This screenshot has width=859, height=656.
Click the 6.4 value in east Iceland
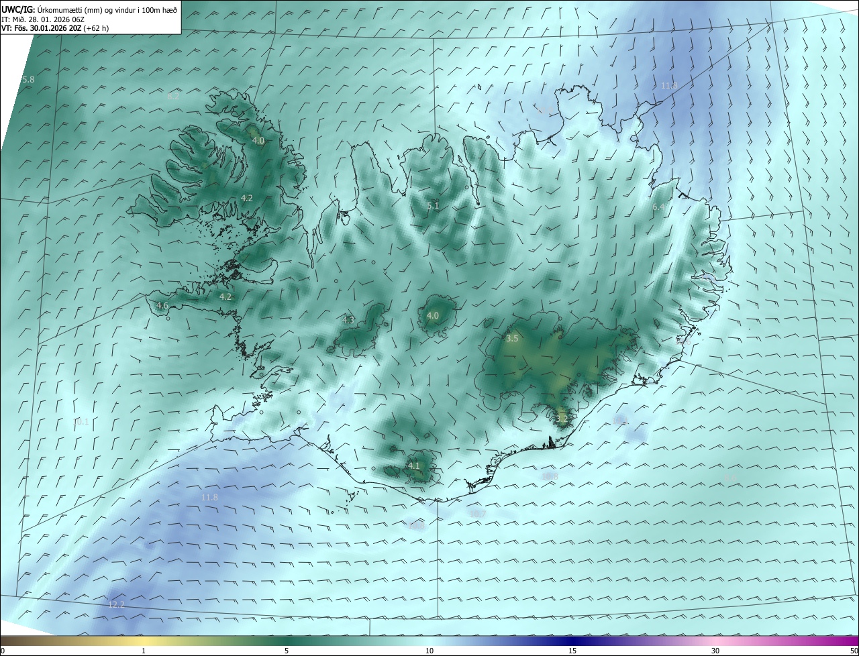coord(658,207)
